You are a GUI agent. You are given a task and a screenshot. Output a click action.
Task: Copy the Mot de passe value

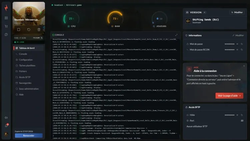[242, 44]
